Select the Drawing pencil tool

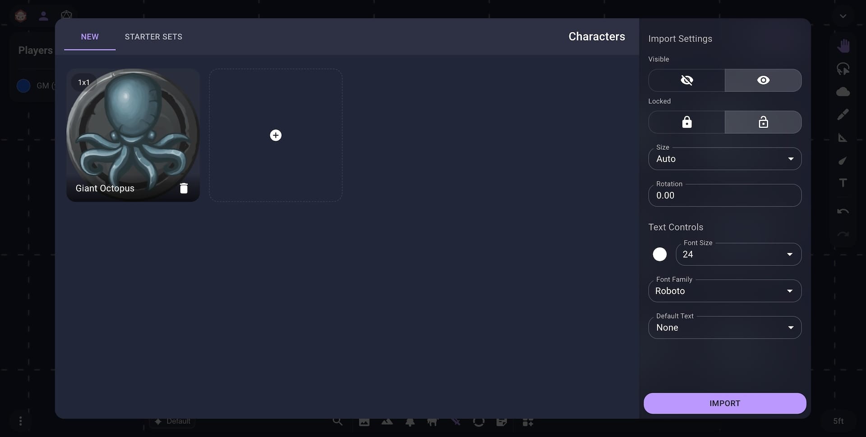[x=843, y=114]
